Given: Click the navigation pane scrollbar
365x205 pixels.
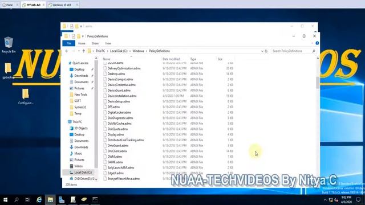Looking at the screenshot, I should tap(96, 114).
